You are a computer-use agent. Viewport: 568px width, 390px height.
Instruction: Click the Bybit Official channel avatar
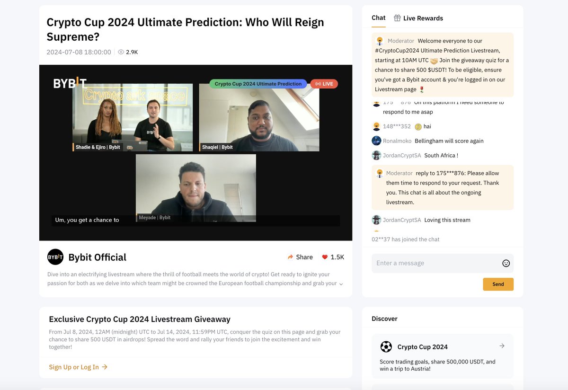55,257
